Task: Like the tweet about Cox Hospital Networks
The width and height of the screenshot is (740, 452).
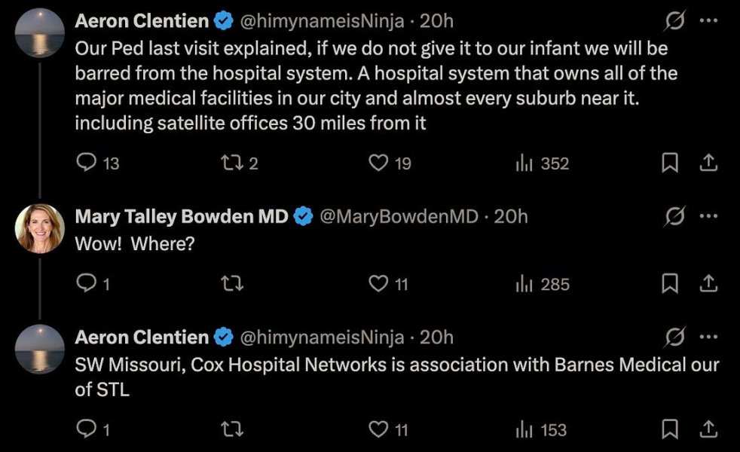Action: (x=380, y=429)
